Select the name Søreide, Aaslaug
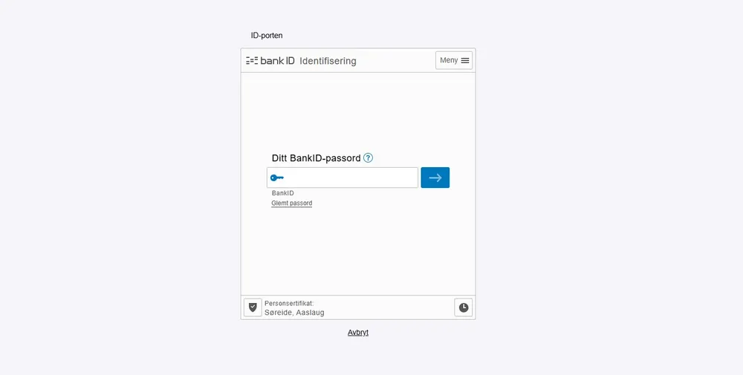The width and height of the screenshot is (743, 375). tap(294, 313)
